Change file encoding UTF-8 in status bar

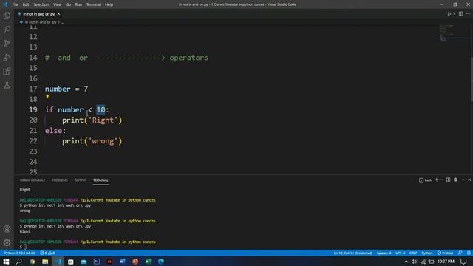(401, 253)
